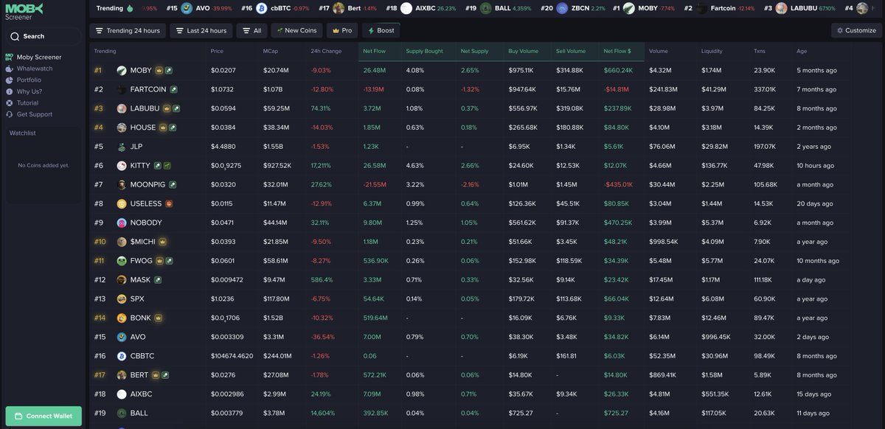The height and width of the screenshot is (429, 885).
Task: Click the AVO avatar in the table
Action: (x=122, y=337)
